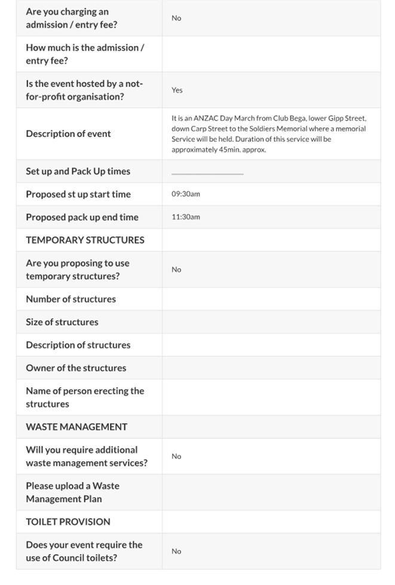Click the 'Yes' answer for not-for-profit organisation
Screen dimensions: 395x585
coord(177,90)
